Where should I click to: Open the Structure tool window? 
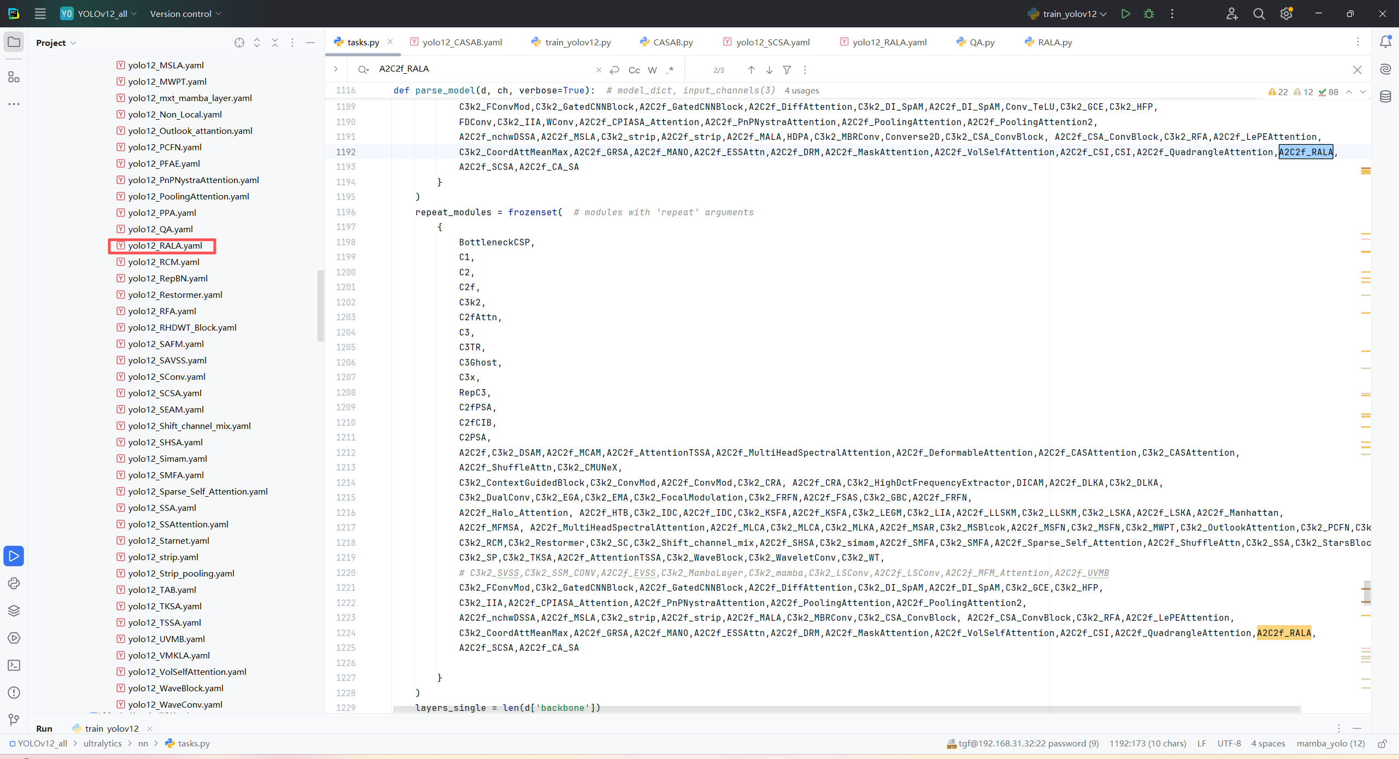14,77
